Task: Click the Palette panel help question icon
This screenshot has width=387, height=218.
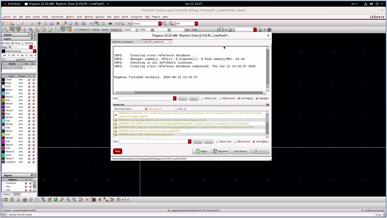Action: [x=29, y=35]
